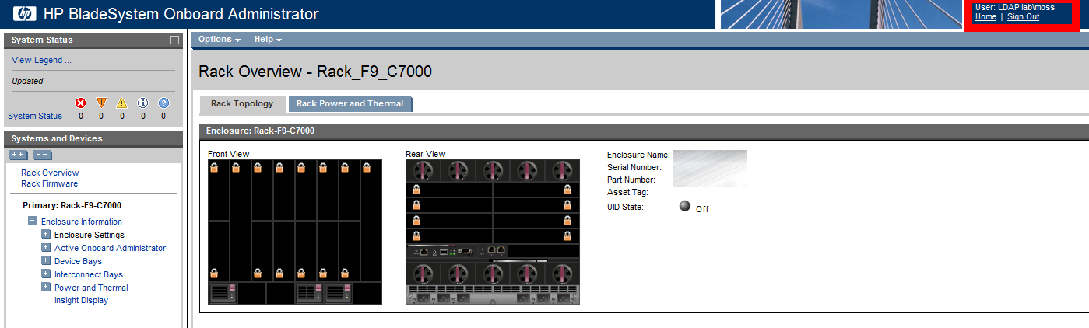Click lock on interconnect bay 1, Rear View

pos(416,190)
